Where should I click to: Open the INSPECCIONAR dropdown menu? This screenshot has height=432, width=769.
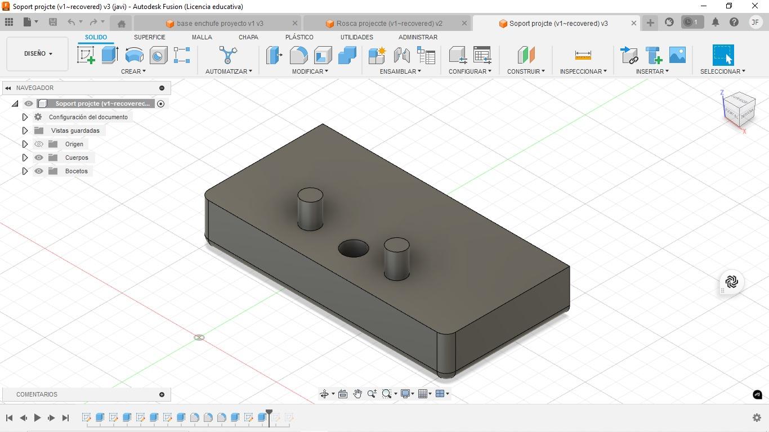point(583,71)
